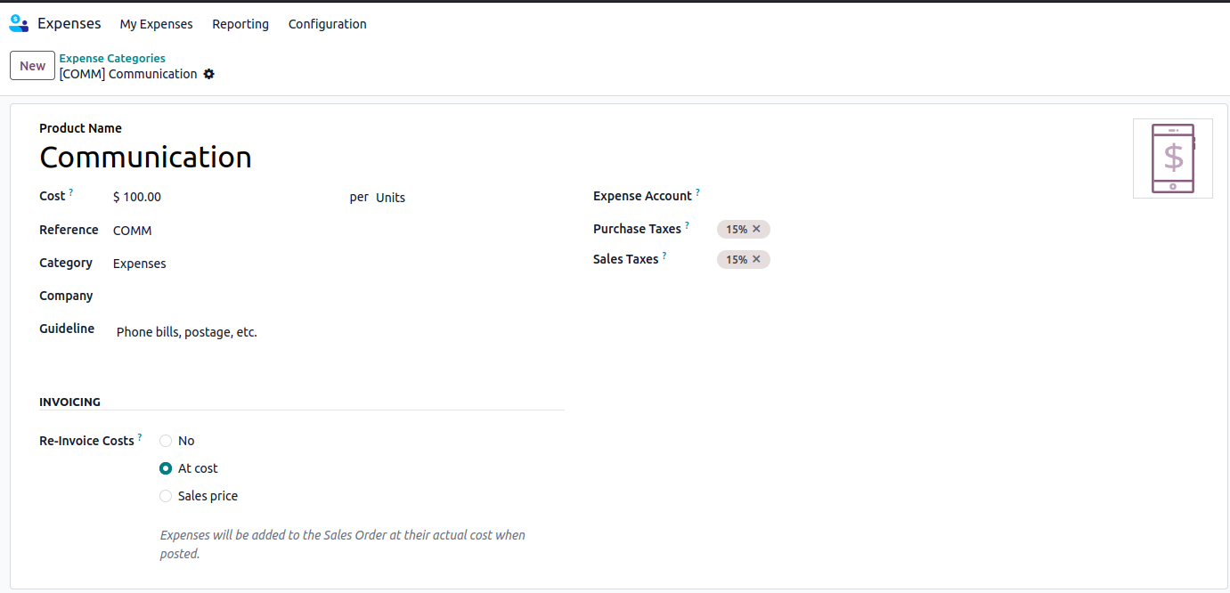1230x593 pixels.
Task: Remove the 15% Purchase Taxes tag
Action: coord(756,230)
